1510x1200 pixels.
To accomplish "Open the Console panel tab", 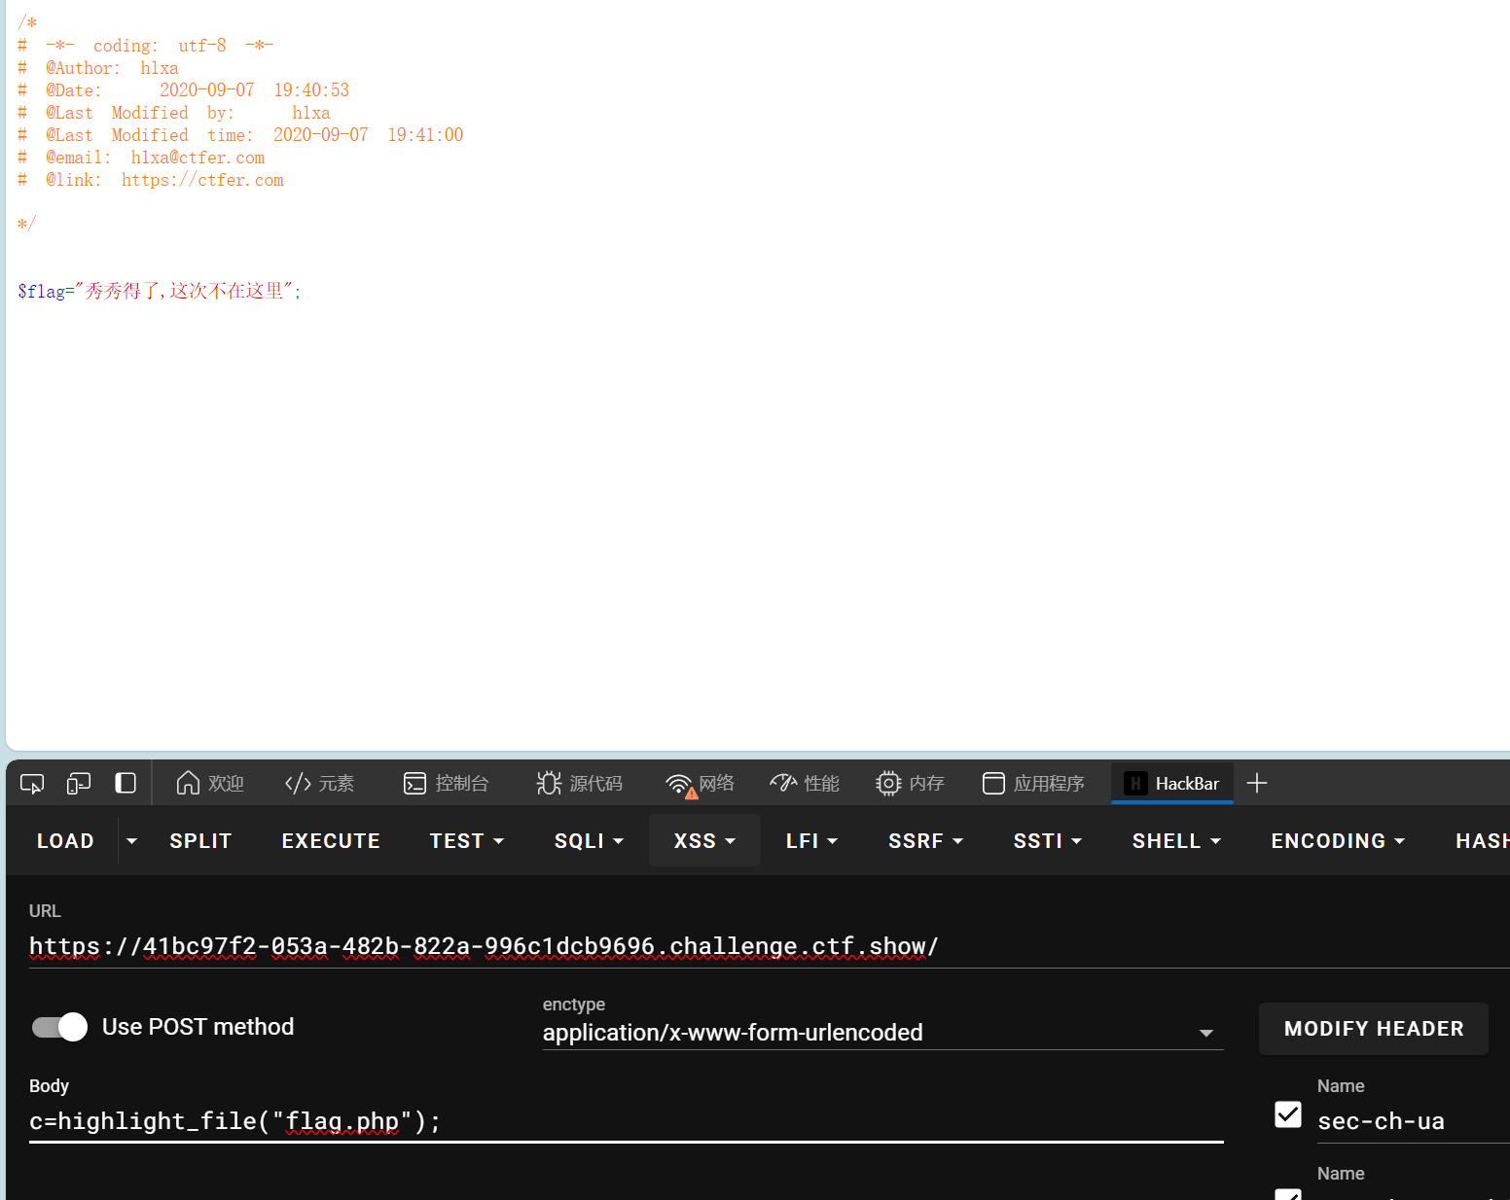I will tap(446, 784).
